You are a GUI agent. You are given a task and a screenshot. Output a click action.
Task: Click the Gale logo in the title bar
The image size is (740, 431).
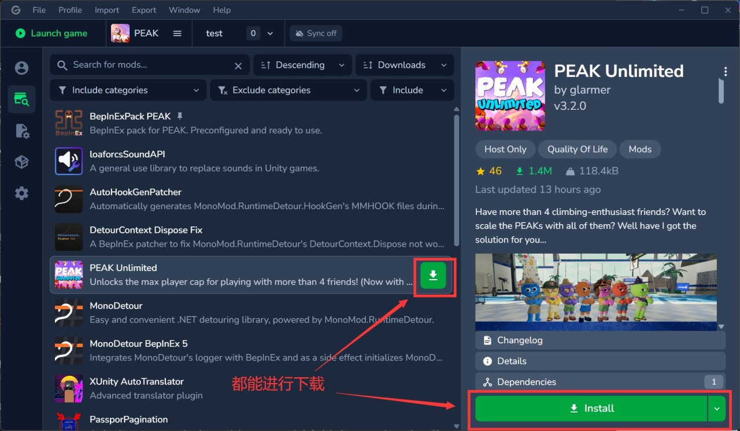[x=16, y=10]
